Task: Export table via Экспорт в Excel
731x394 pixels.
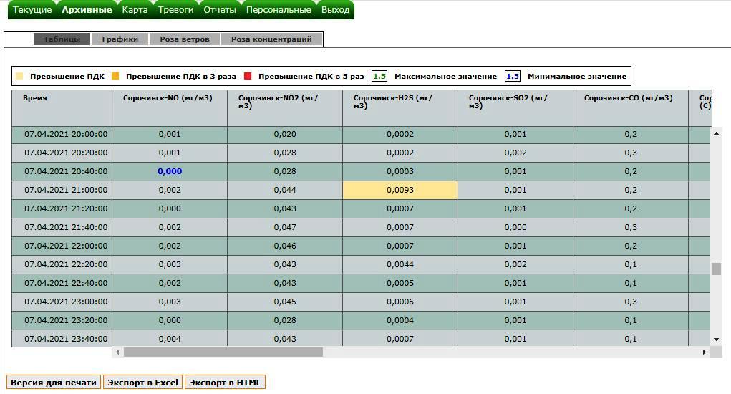Action: [142, 383]
